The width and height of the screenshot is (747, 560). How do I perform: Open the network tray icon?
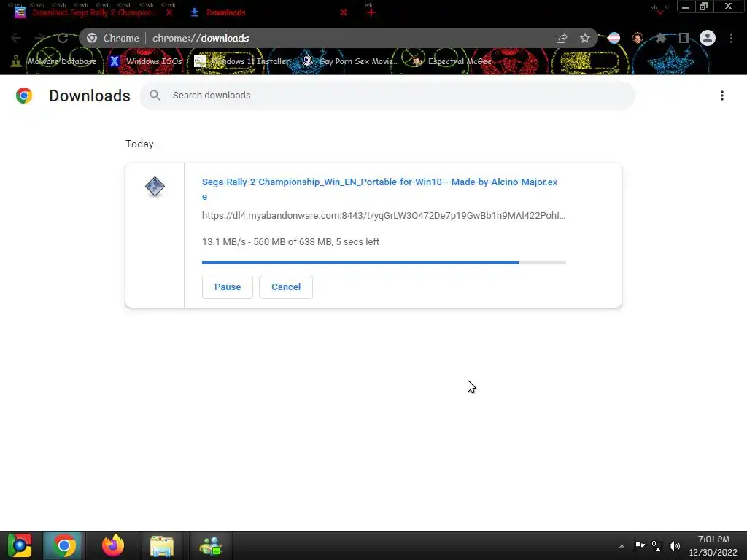coord(657,545)
